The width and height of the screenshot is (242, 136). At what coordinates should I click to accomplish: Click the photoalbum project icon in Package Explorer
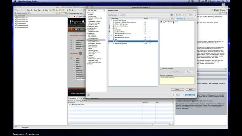coord(17,23)
